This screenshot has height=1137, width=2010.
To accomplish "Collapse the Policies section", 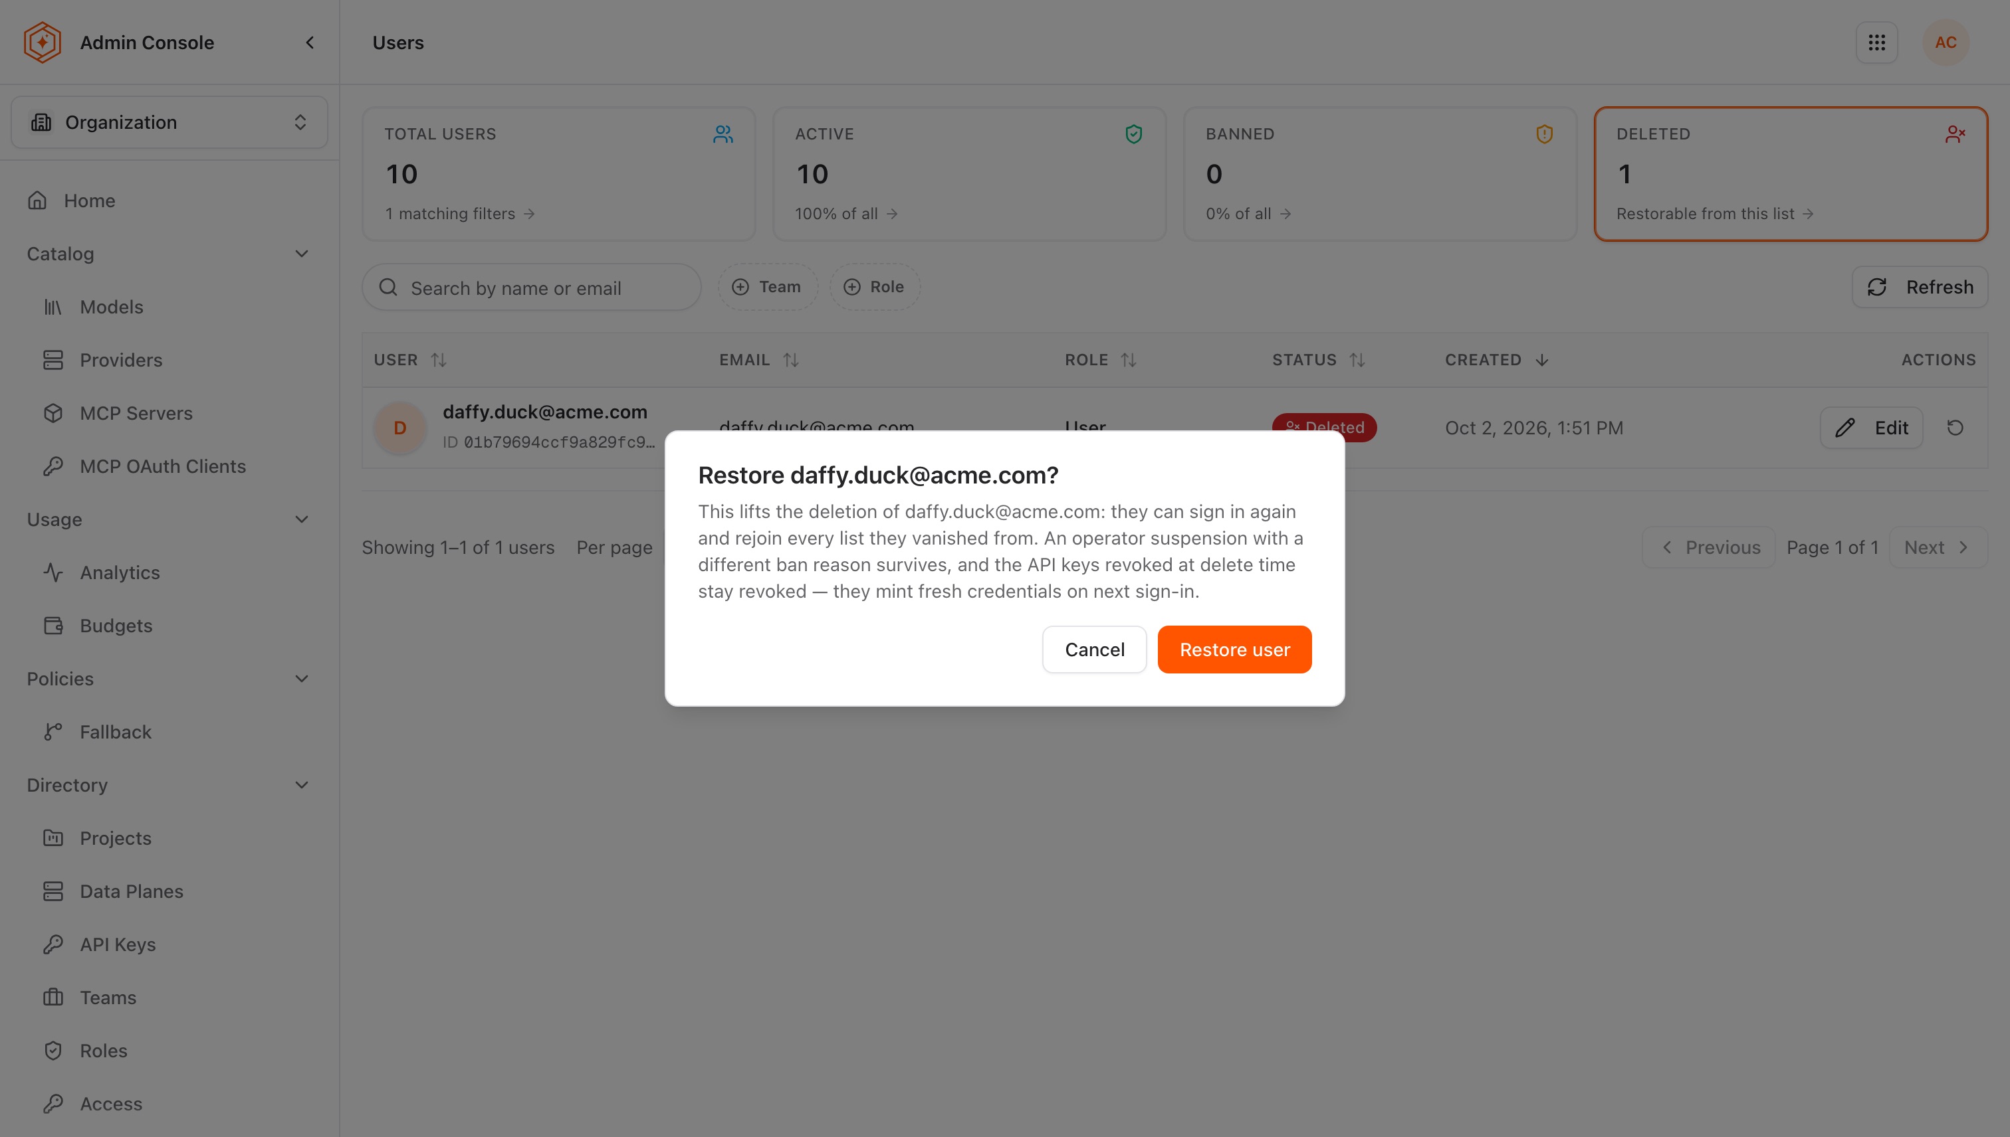I will tap(302, 679).
